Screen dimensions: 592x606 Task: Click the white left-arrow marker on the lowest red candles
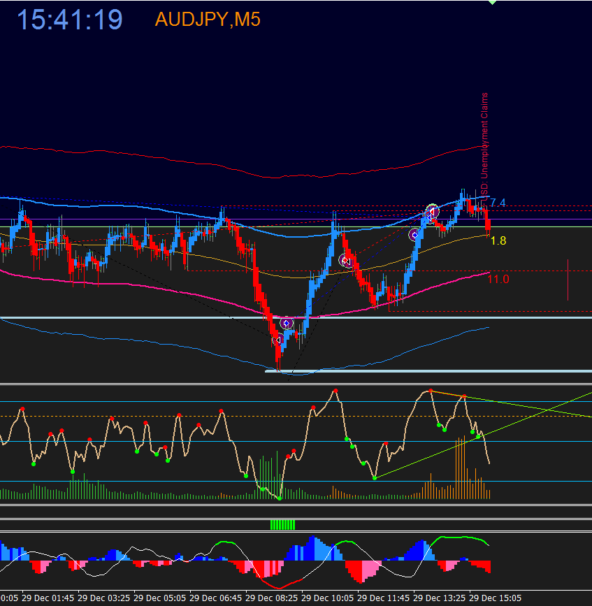[x=277, y=340]
